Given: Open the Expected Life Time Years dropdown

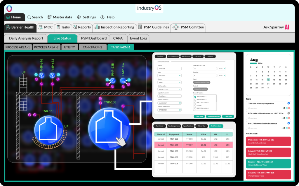Looking at the screenshot, I should (222, 69).
